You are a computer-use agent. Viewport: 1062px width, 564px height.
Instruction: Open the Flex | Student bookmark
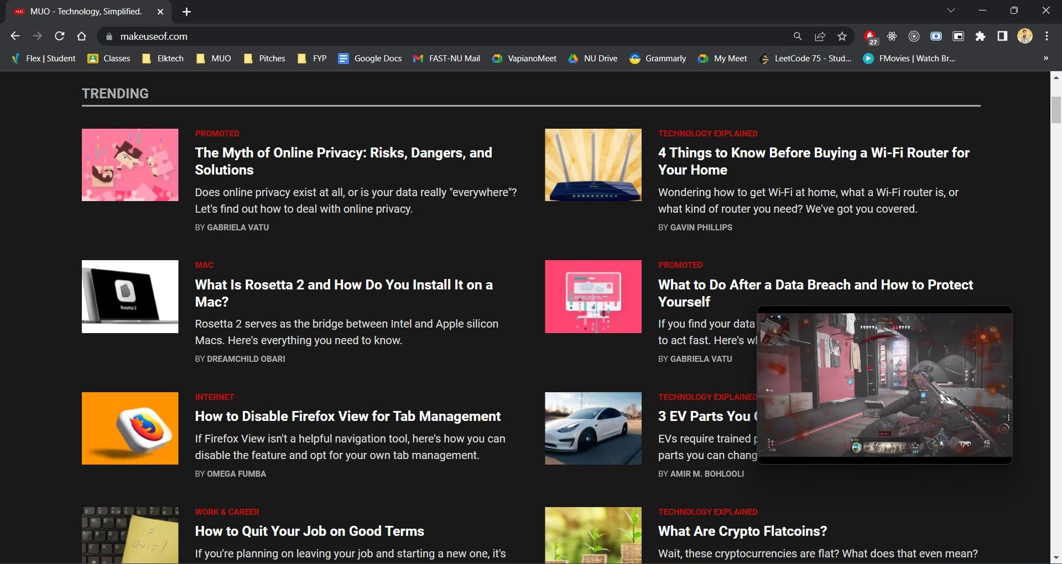pyautogui.click(x=44, y=58)
